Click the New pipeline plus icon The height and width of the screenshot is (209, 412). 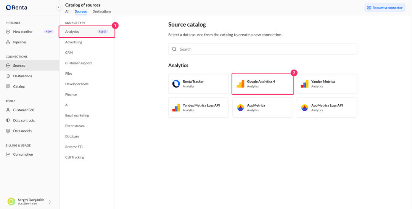[x=8, y=32]
